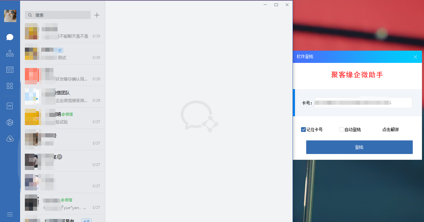
Task: Close the WeCom main window
Action: pos(287,5)
